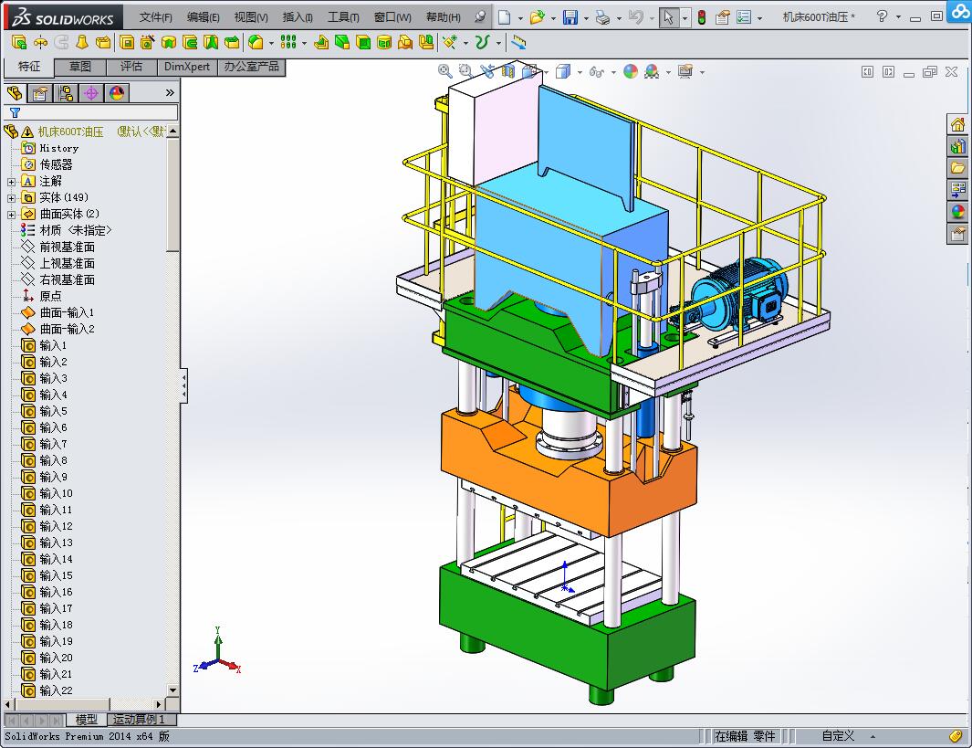This screenshot has height=748, width=972.
Task: Expand the 曲面实体(2) folder node
Action: (11, 215)
